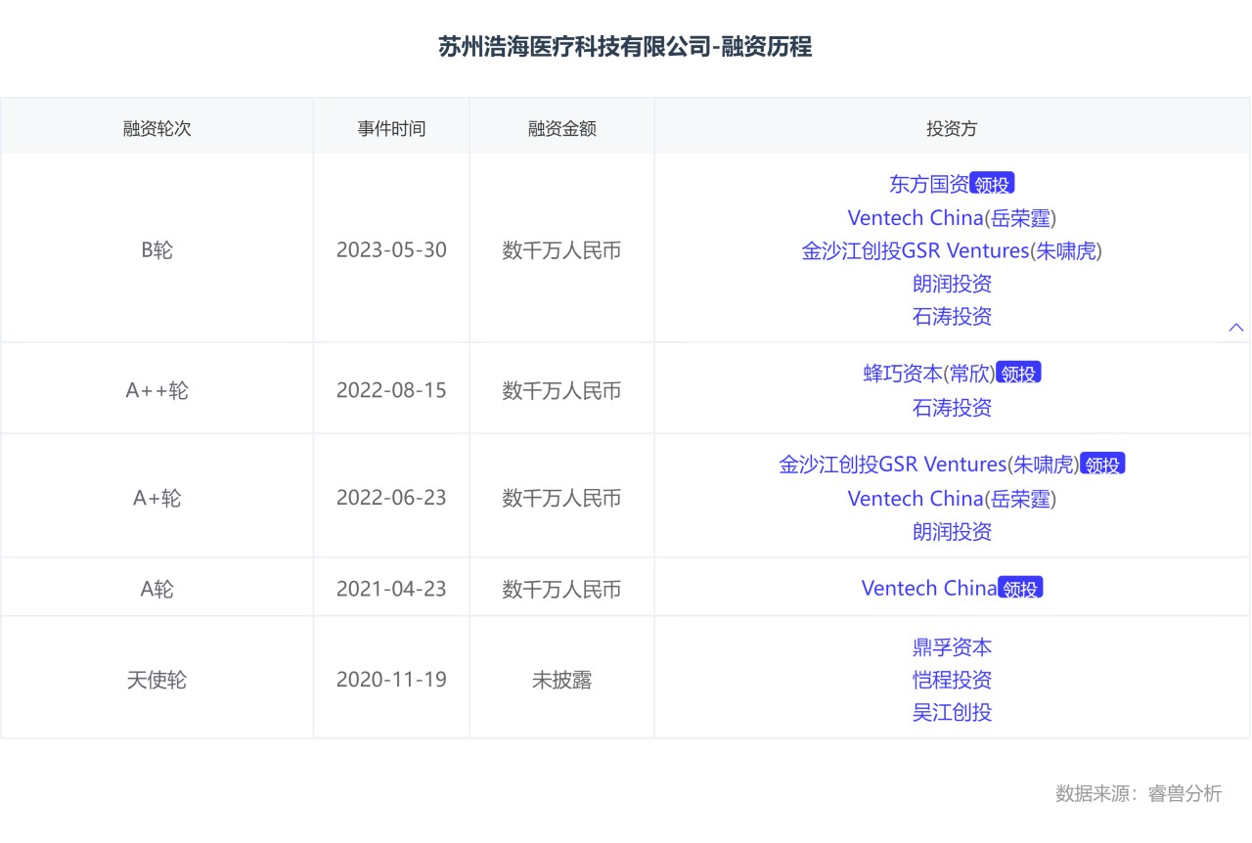Open Ventech China(岳荣霆) in B轮 row

point(952,217)
